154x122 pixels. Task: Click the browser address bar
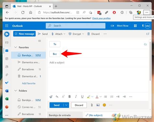click(x=58, y=12)
